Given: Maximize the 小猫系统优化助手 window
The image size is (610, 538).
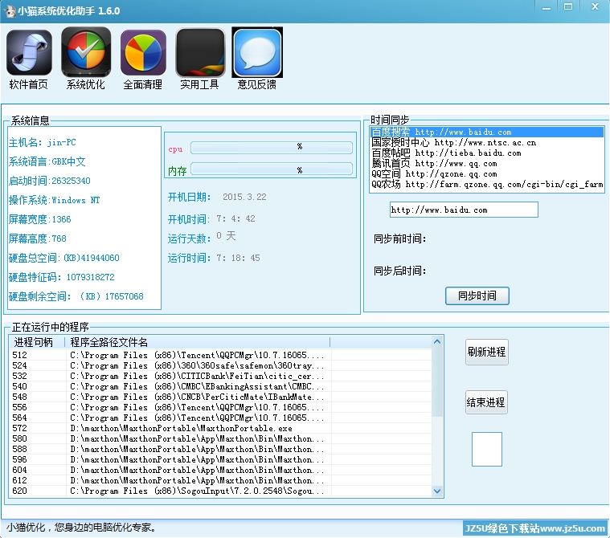Looking at the screenshot, I should click(x=568, y=7).
